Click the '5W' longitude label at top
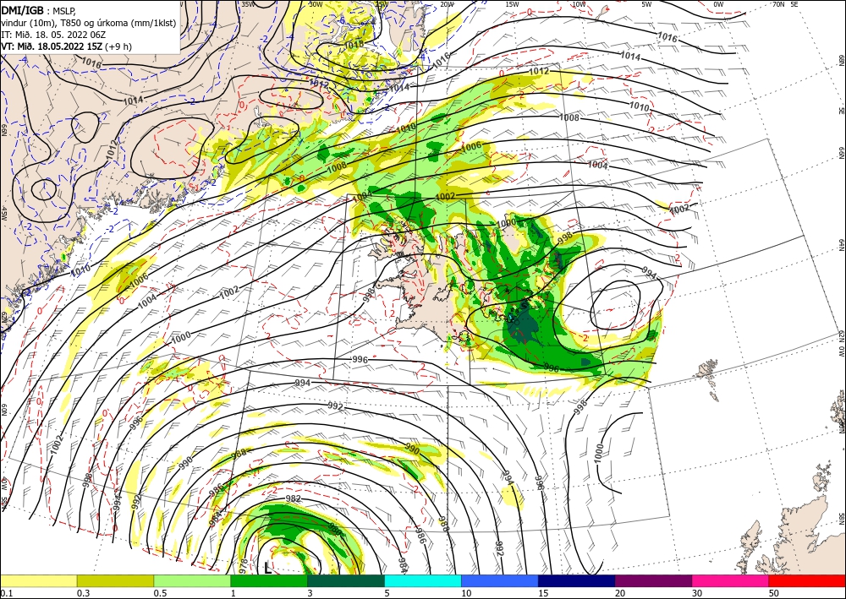 point(647,4)
